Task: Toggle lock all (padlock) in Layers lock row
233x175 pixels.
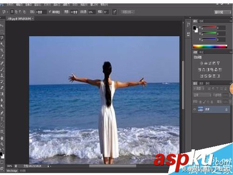Action: coord(212,102)
